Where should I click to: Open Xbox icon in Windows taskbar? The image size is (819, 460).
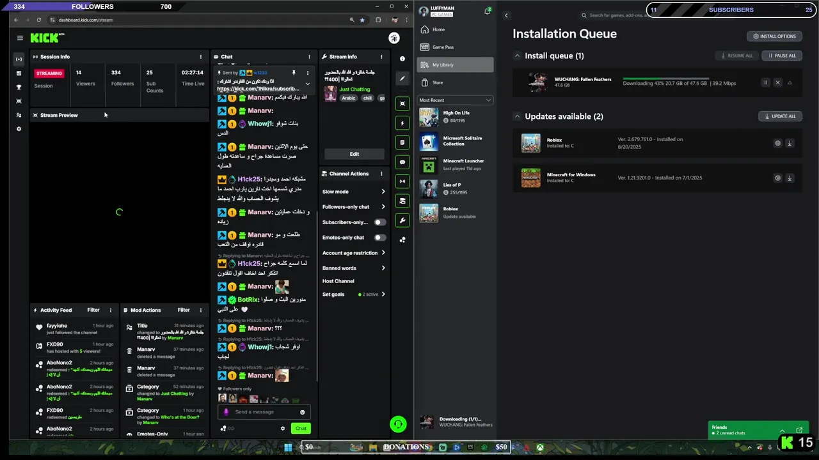[x=540, y=447]
